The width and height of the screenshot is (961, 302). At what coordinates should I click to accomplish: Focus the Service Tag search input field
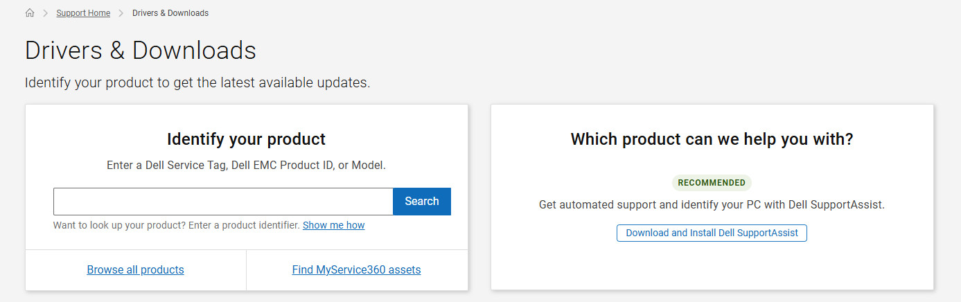223,202
